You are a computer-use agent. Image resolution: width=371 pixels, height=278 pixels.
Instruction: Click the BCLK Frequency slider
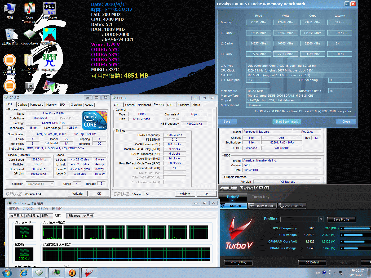tap(356, 228)
